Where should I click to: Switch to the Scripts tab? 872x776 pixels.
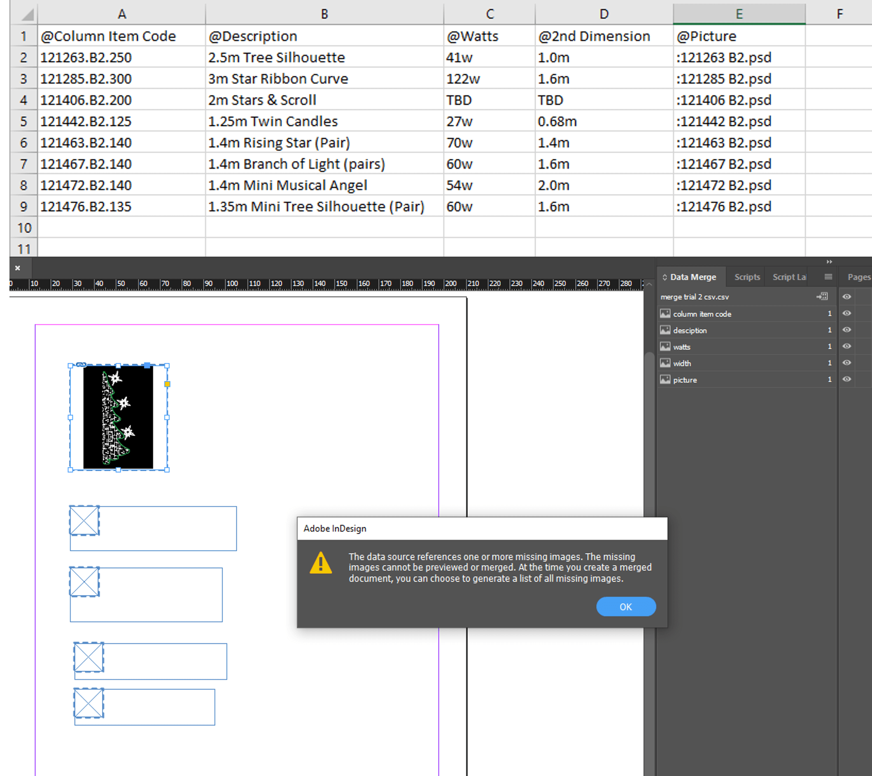746,277
